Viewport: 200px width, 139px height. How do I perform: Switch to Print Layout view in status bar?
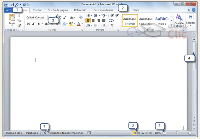pyautogui.click(x=134, y=133)
